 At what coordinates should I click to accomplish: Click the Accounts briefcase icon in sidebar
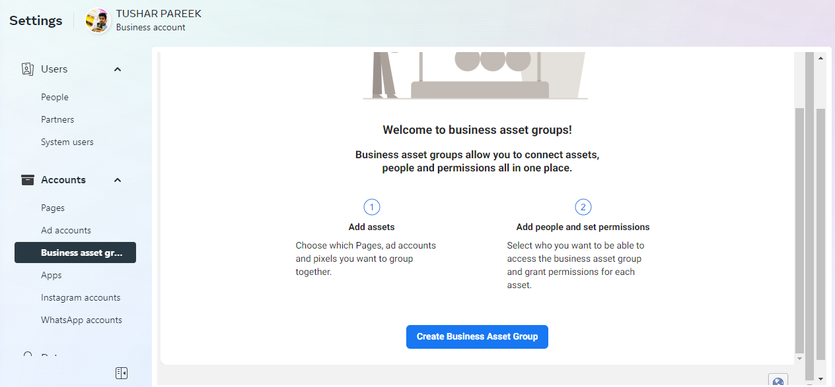tap(27, 180)
